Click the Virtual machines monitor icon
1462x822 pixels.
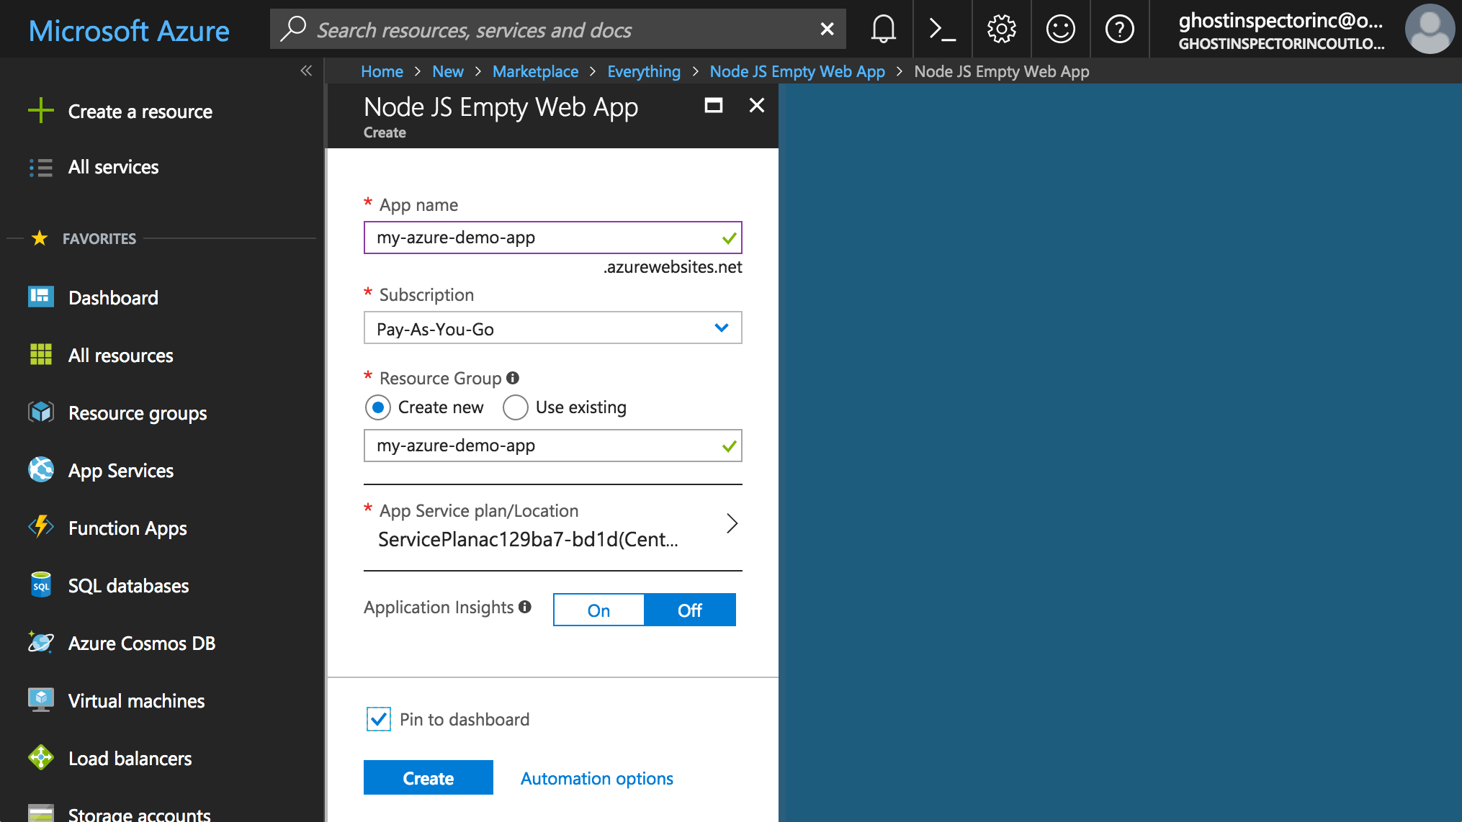(x=41, y=700)
